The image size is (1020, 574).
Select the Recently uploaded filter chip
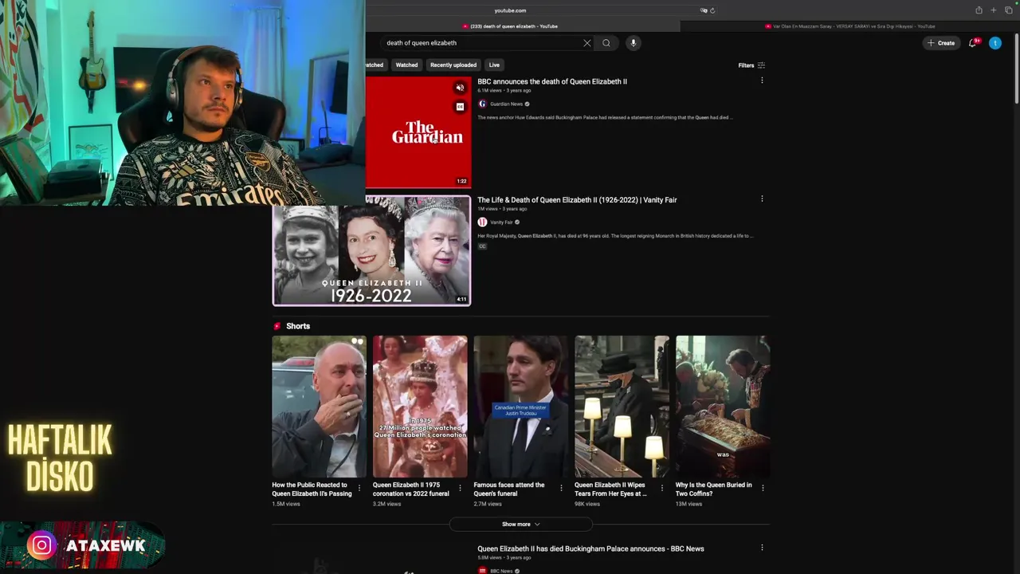[453, 65]
